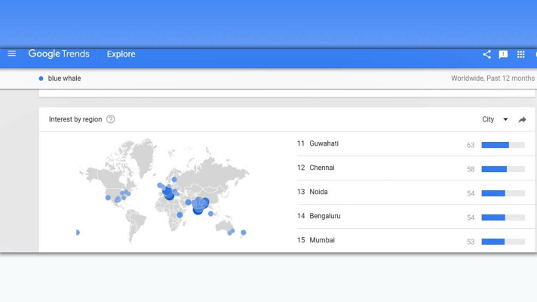Open the Google apps grid

520,54
